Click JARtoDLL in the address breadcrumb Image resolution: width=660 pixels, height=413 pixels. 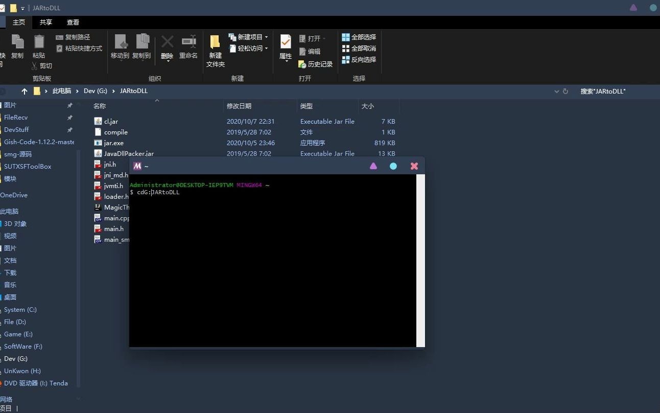pyautogui.click(x=134, y=91)
